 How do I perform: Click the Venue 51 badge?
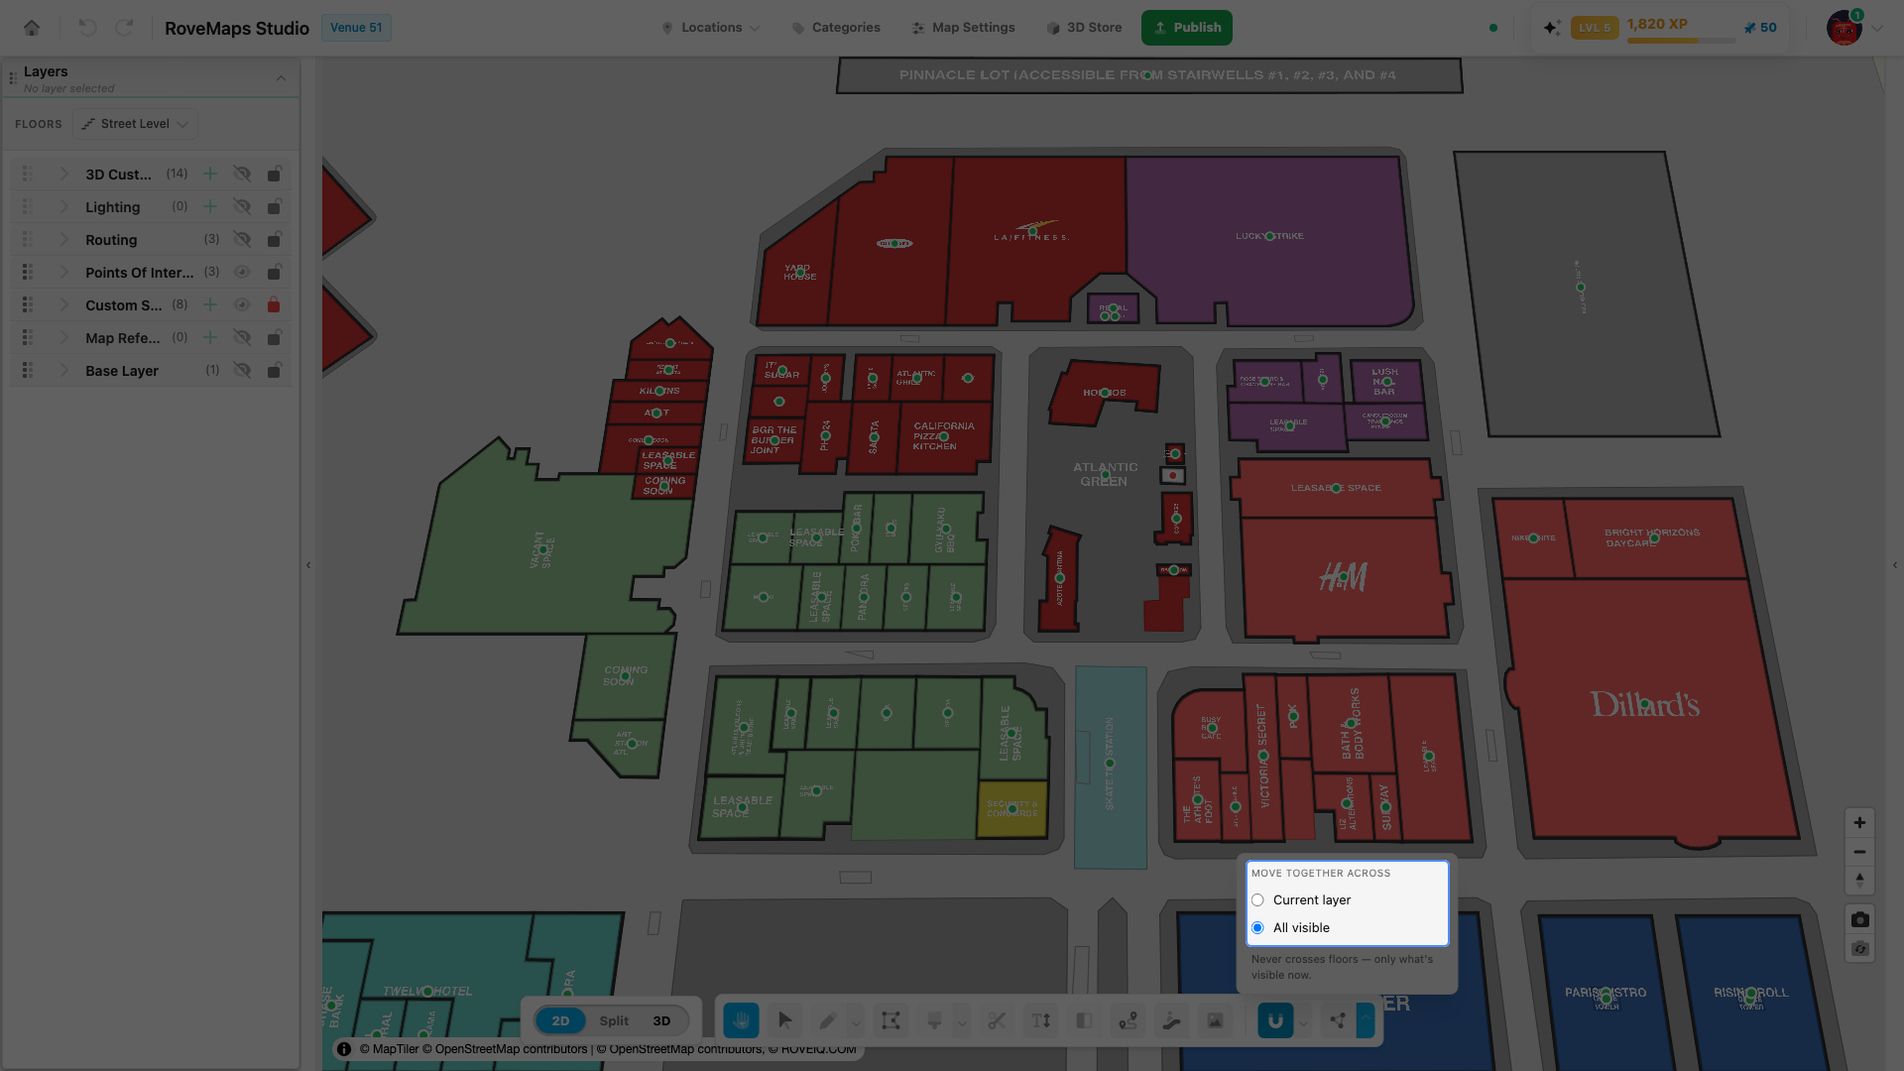pyautogui.click(x=356, y=28)
